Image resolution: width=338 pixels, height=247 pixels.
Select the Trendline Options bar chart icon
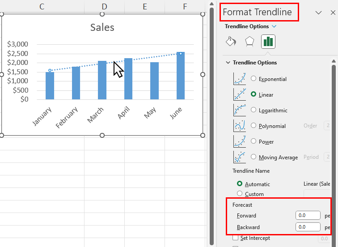(268, 42)
